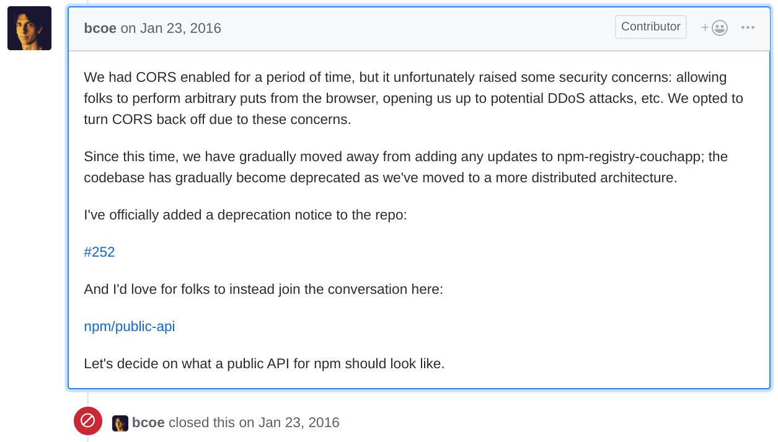Click the paragraph starting Since this time

406,167
